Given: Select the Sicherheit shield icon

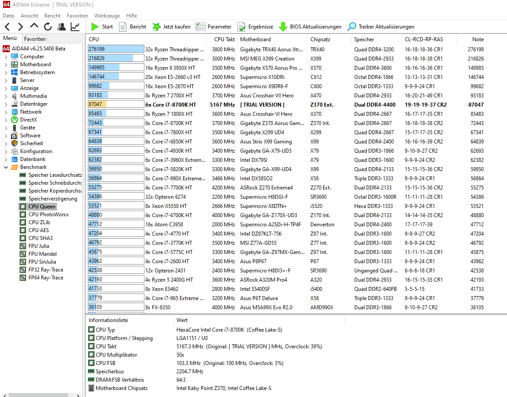Looking at the screenshot, I should (14, 143).
